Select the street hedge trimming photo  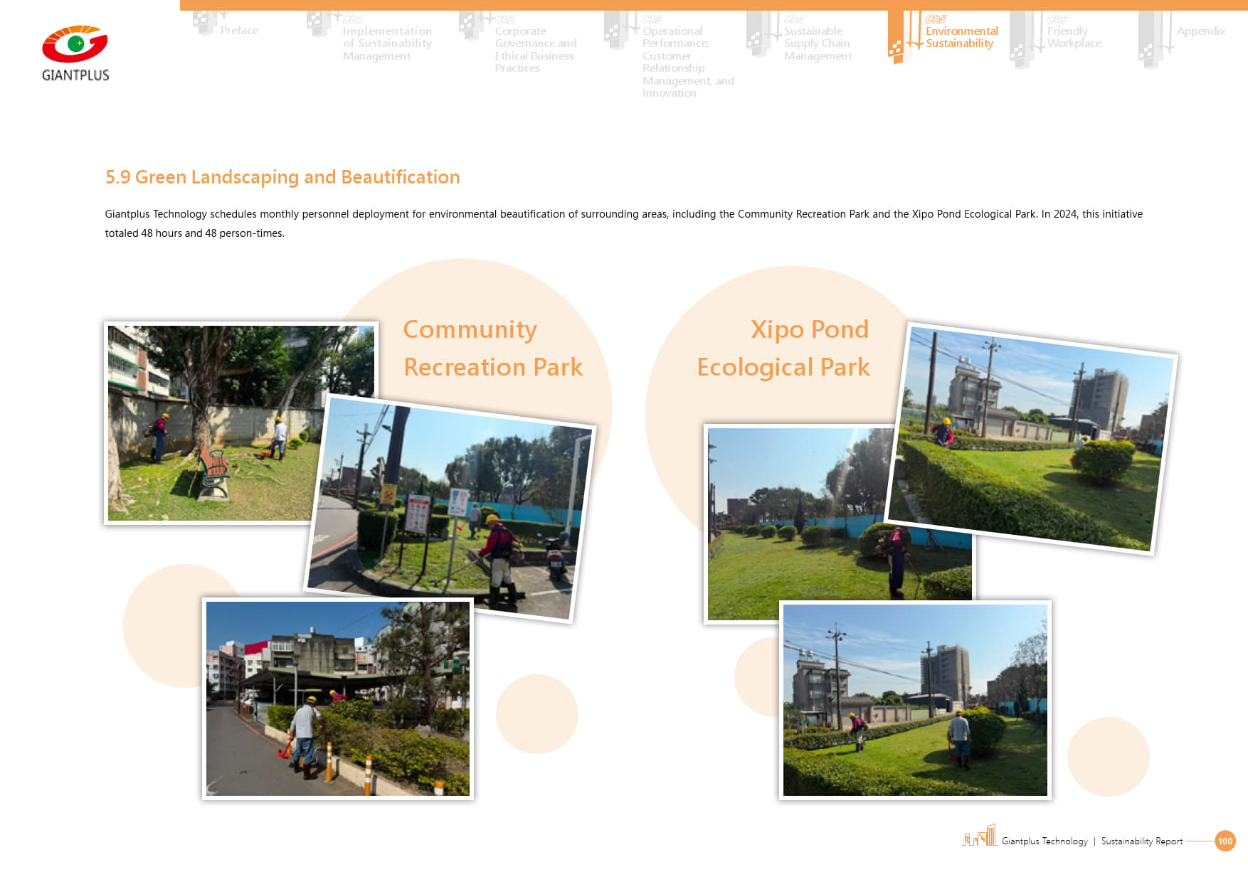point(337,699)
